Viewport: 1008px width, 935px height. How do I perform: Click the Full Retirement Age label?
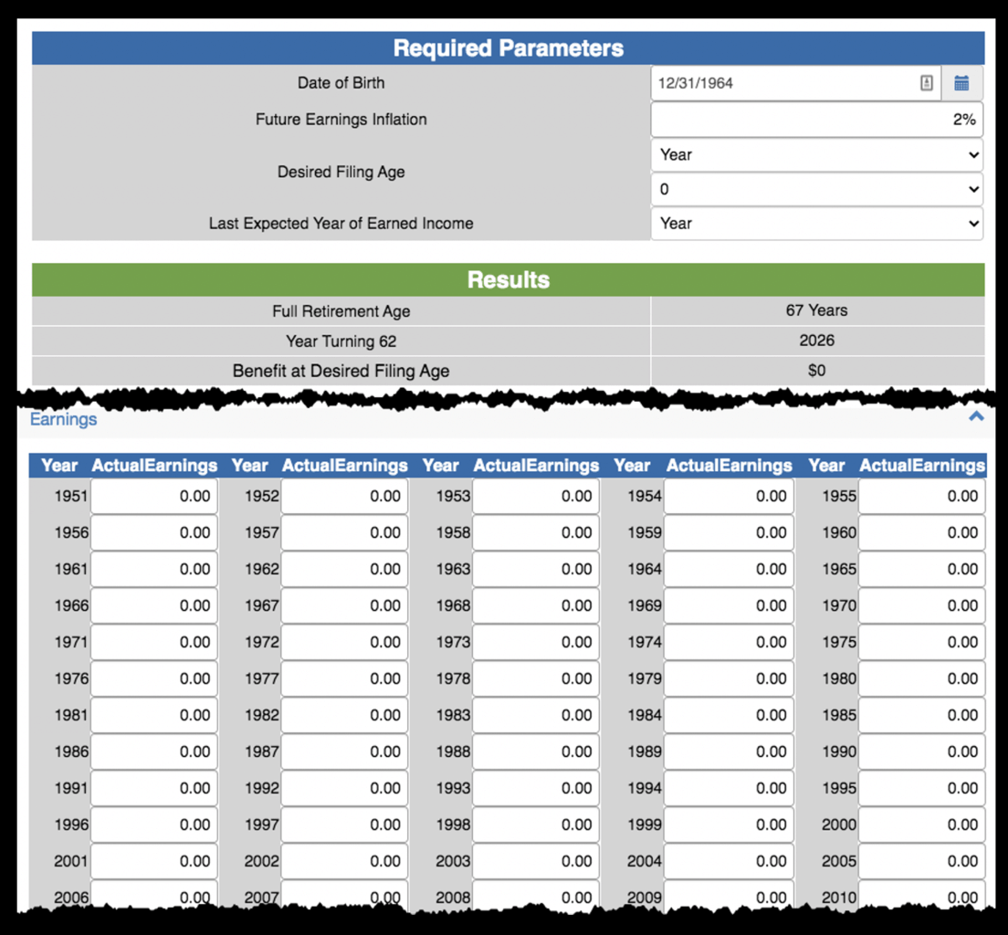click(x=341, y=311)
